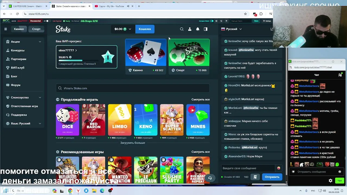Open the Dice game thumbnail
Screen dimensions: 347x195
pos(68,120)
